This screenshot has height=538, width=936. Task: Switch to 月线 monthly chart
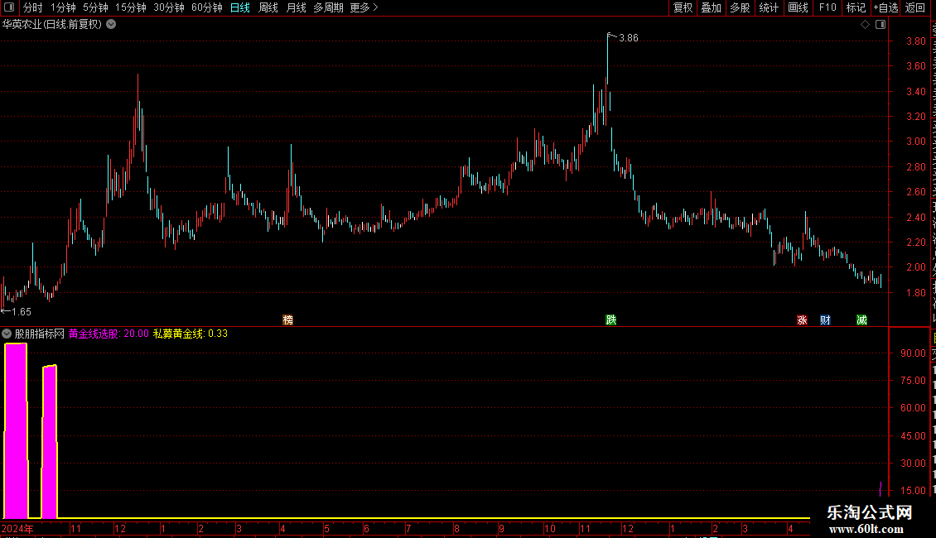(296, 7)
